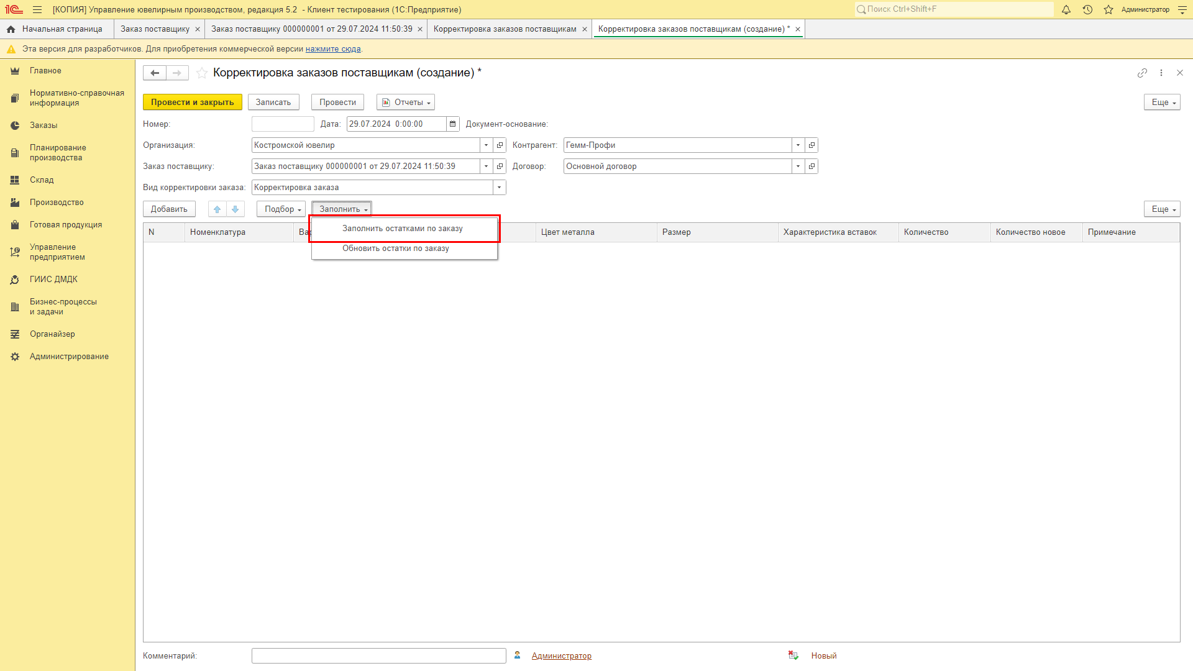Viewport: 1193px width, 671px height.
Task: Open Подбор dropdown button
Action: pyautogui.click(x=281, y=209)
